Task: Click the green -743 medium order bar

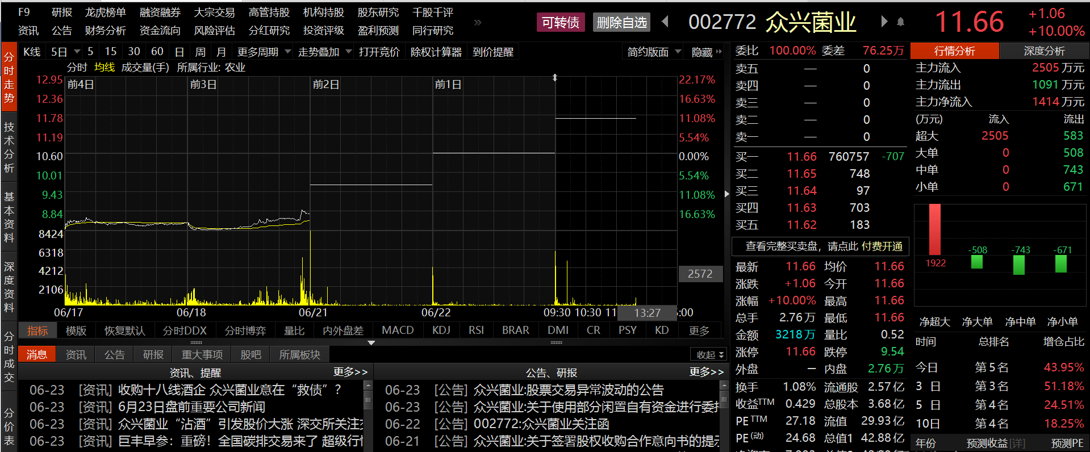Action: click(x=1019, y=265)
